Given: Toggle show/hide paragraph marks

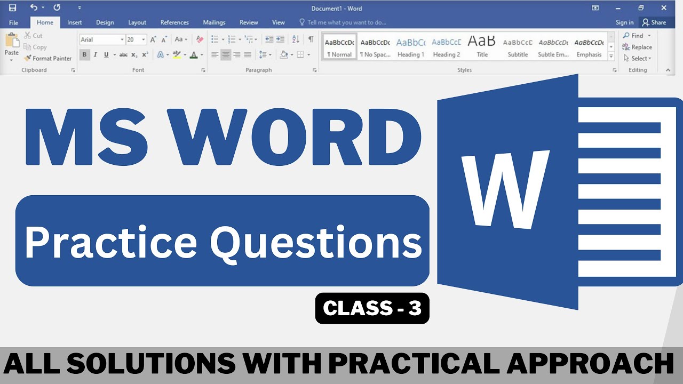Looking at the screenshot, I should [x=311, y=39].
